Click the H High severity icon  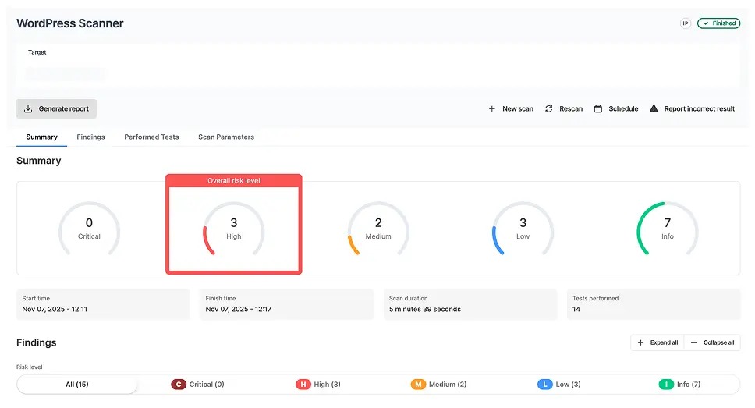point(303,385)
